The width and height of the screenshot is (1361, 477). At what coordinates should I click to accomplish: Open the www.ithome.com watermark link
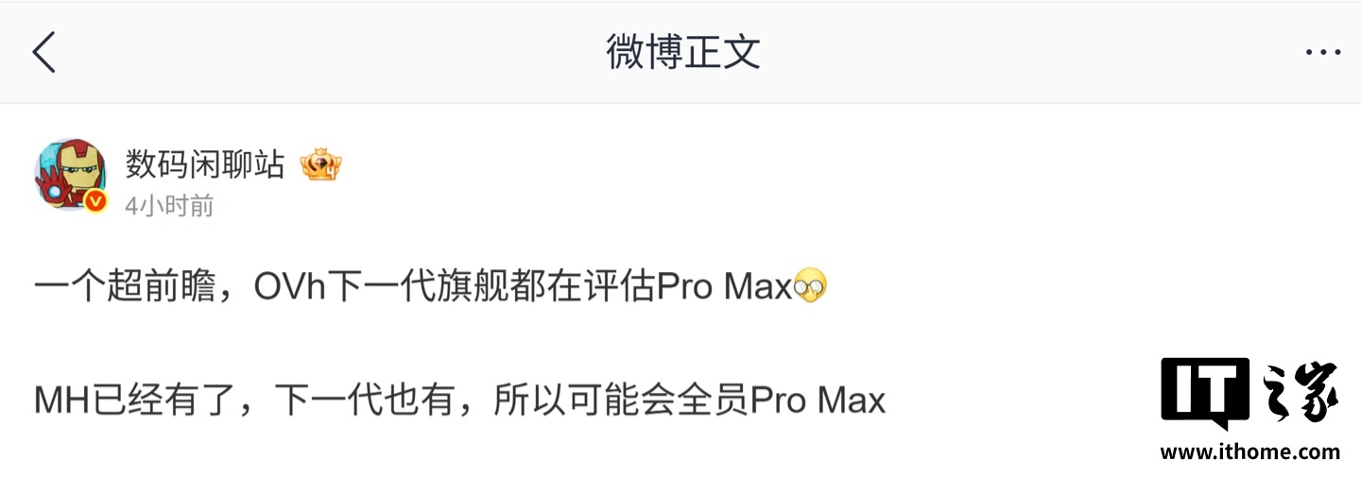point(1249,452)
